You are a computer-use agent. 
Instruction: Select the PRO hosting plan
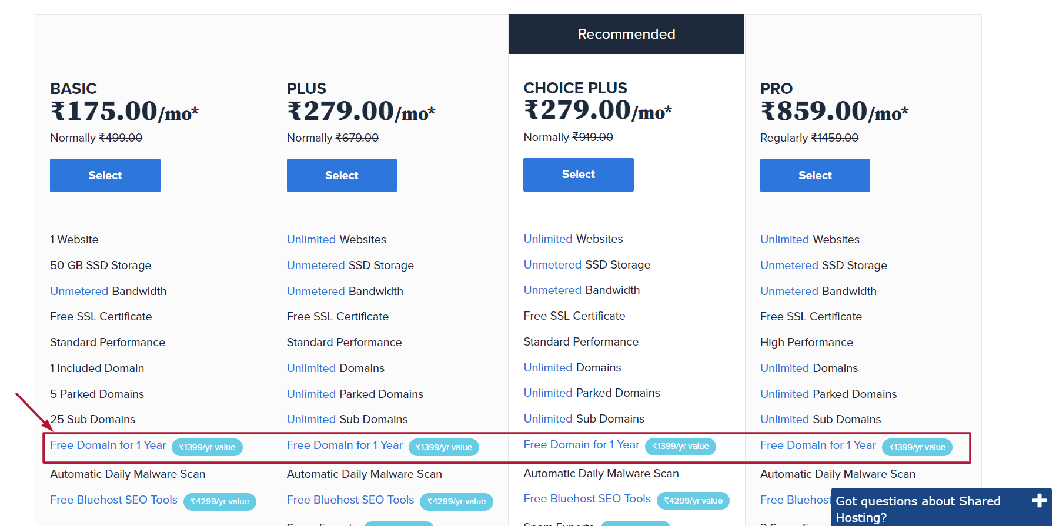[815, 175]
